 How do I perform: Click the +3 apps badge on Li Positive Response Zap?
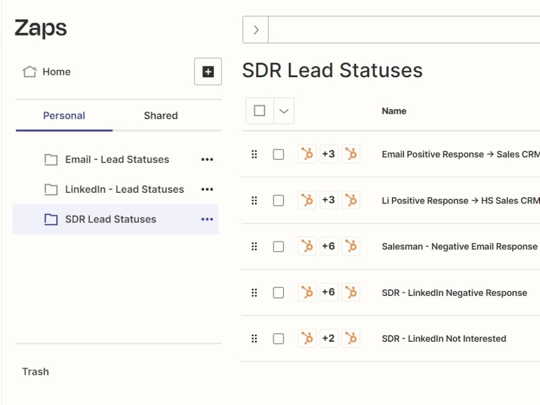tap(329, 200)
